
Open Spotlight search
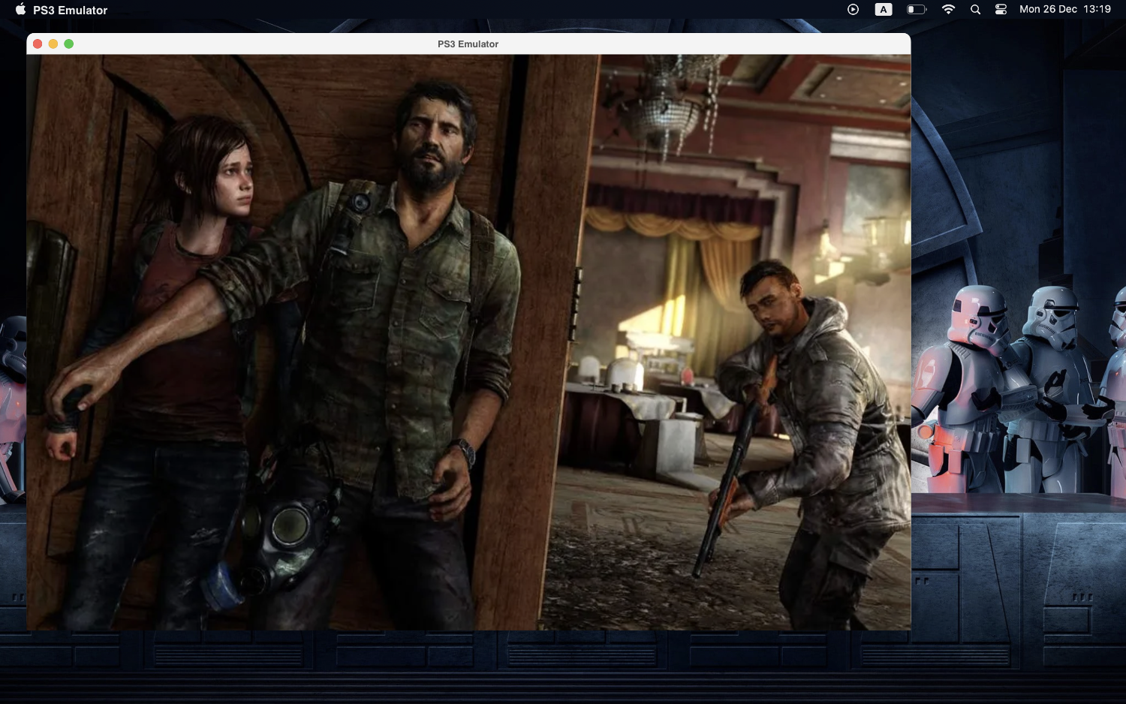[975, 10]
